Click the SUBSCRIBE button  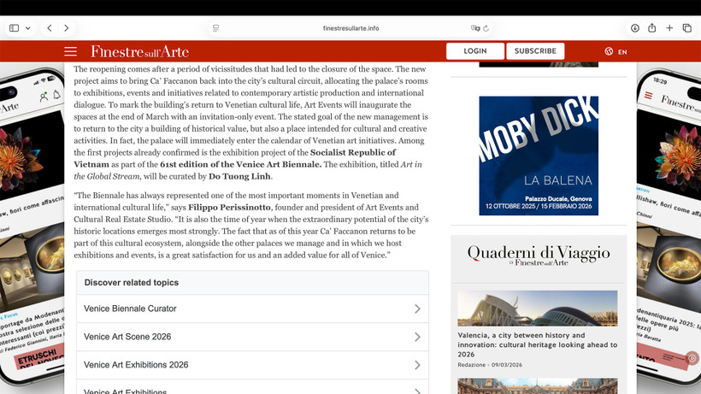535,51
